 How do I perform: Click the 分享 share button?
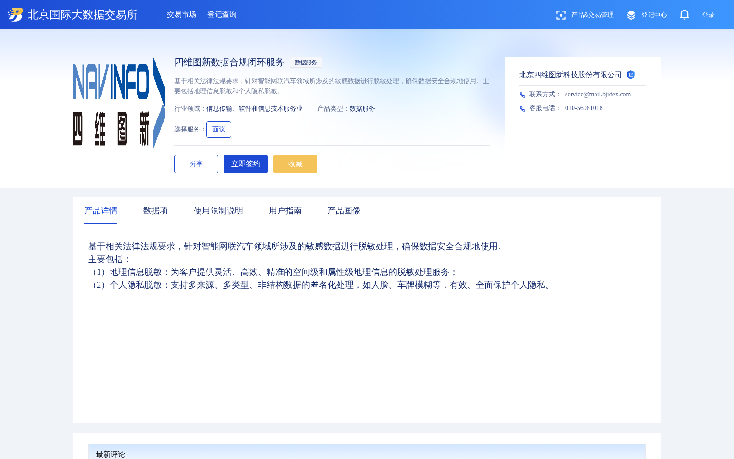[x=196, y=164]
